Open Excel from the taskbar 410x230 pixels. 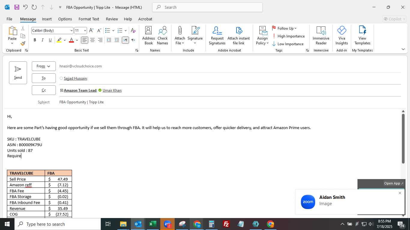(x=153, y=224)
